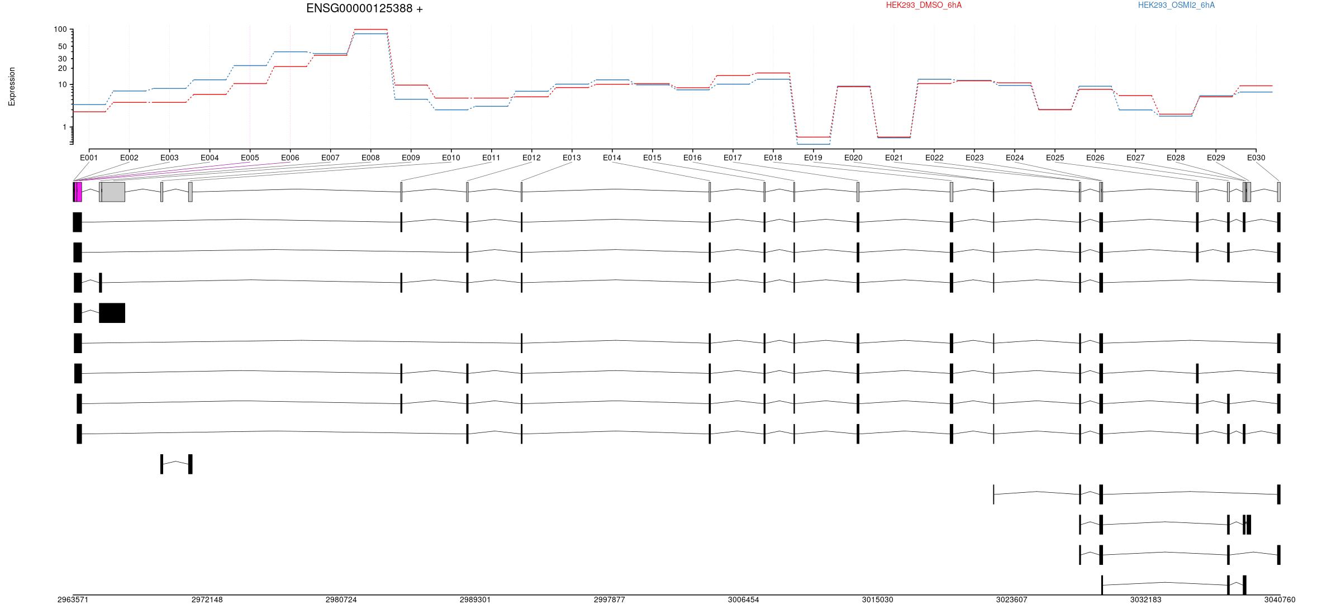Viewport: 1341px width, 609px height.
Task: Click the HEK293_DMSO_6hA legend label
Action: (924, 5)
